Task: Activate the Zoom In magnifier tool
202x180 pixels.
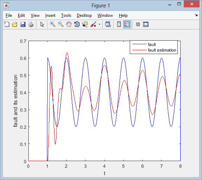Action: (x=53, y=24)
